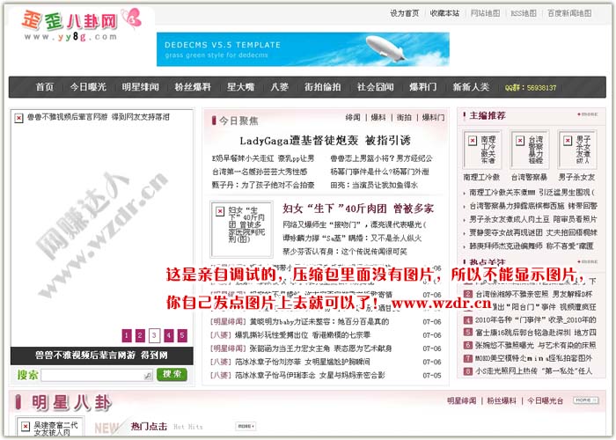
Task: Open 八婆 navigation item
Action: point(279,87)
